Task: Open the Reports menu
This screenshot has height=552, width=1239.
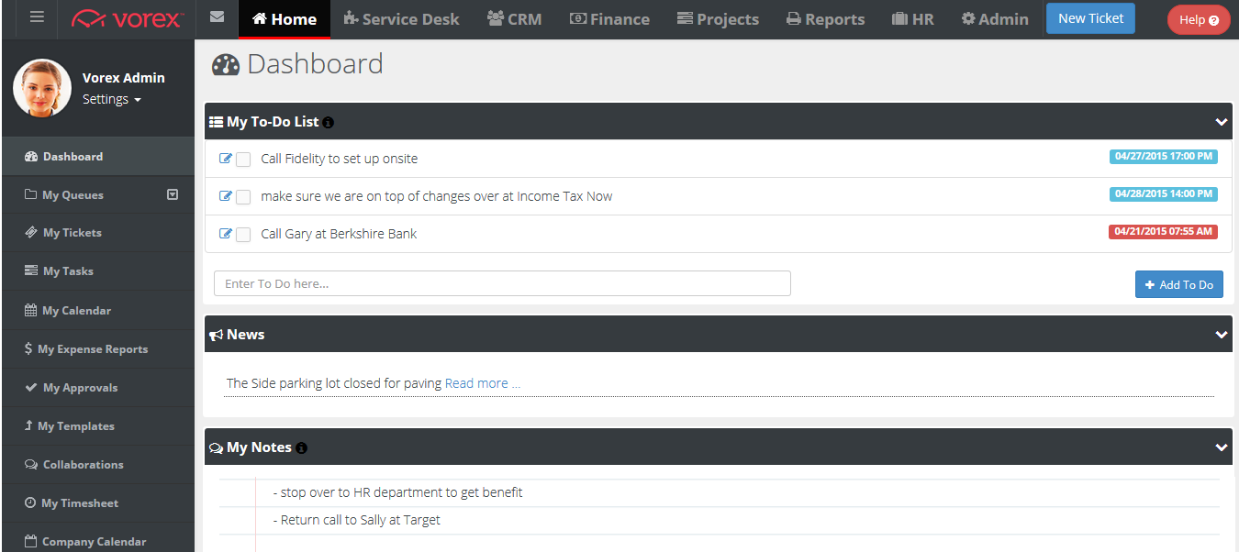Action: pyautogui.click(x=826, y=19)
